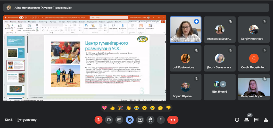
Task: Open the Файл tab in PowerPoint ribbon
Action: click(6, 22)
